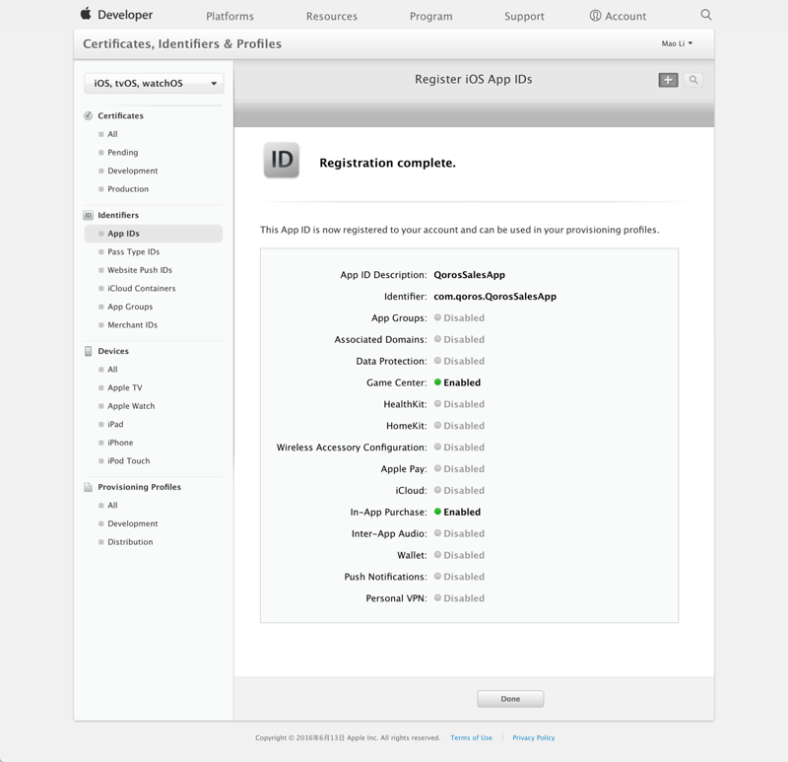Select Merchant IDs
This screenshot has height=762, width=788.
point(132,325)
